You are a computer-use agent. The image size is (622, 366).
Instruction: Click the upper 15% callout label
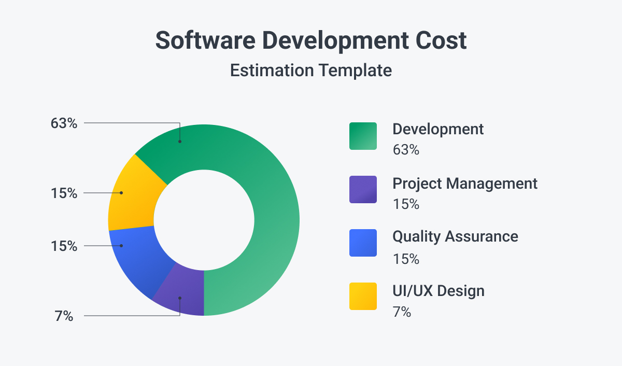[x=64, y=193]
